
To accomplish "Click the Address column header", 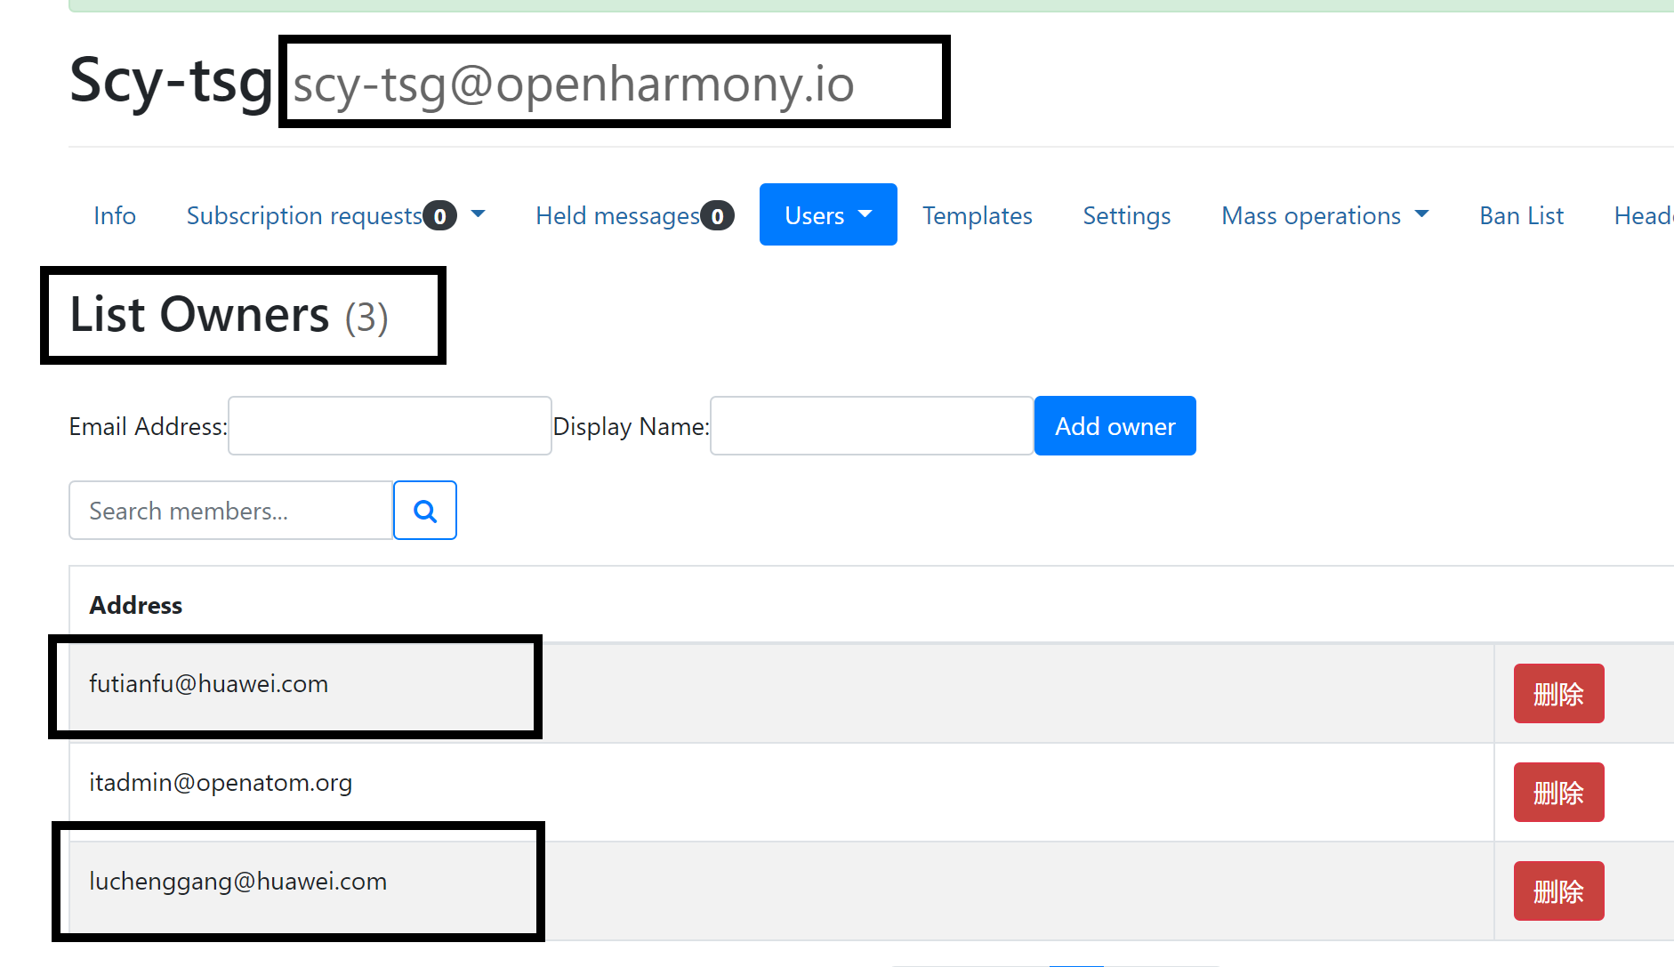I will [x=136, y=605].
